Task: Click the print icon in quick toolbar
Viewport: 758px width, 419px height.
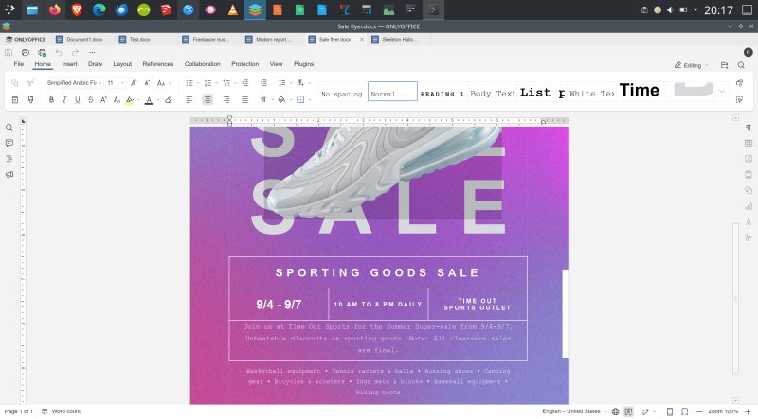Action: (26, 52)
